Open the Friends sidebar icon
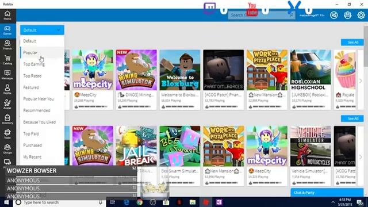Image resolution: width=368 pixels, height=207 pixels. tap(7, 45)
